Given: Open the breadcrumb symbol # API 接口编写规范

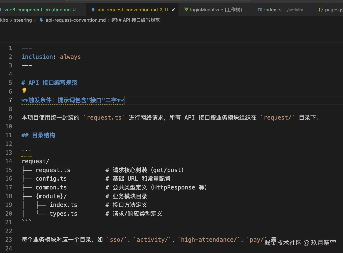Looking at the screenshot, I should (139, 20).
